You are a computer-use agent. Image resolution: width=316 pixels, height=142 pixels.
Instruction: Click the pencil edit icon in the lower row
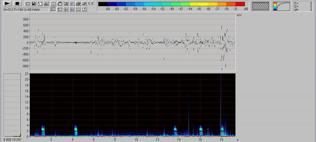click(84, 9)
